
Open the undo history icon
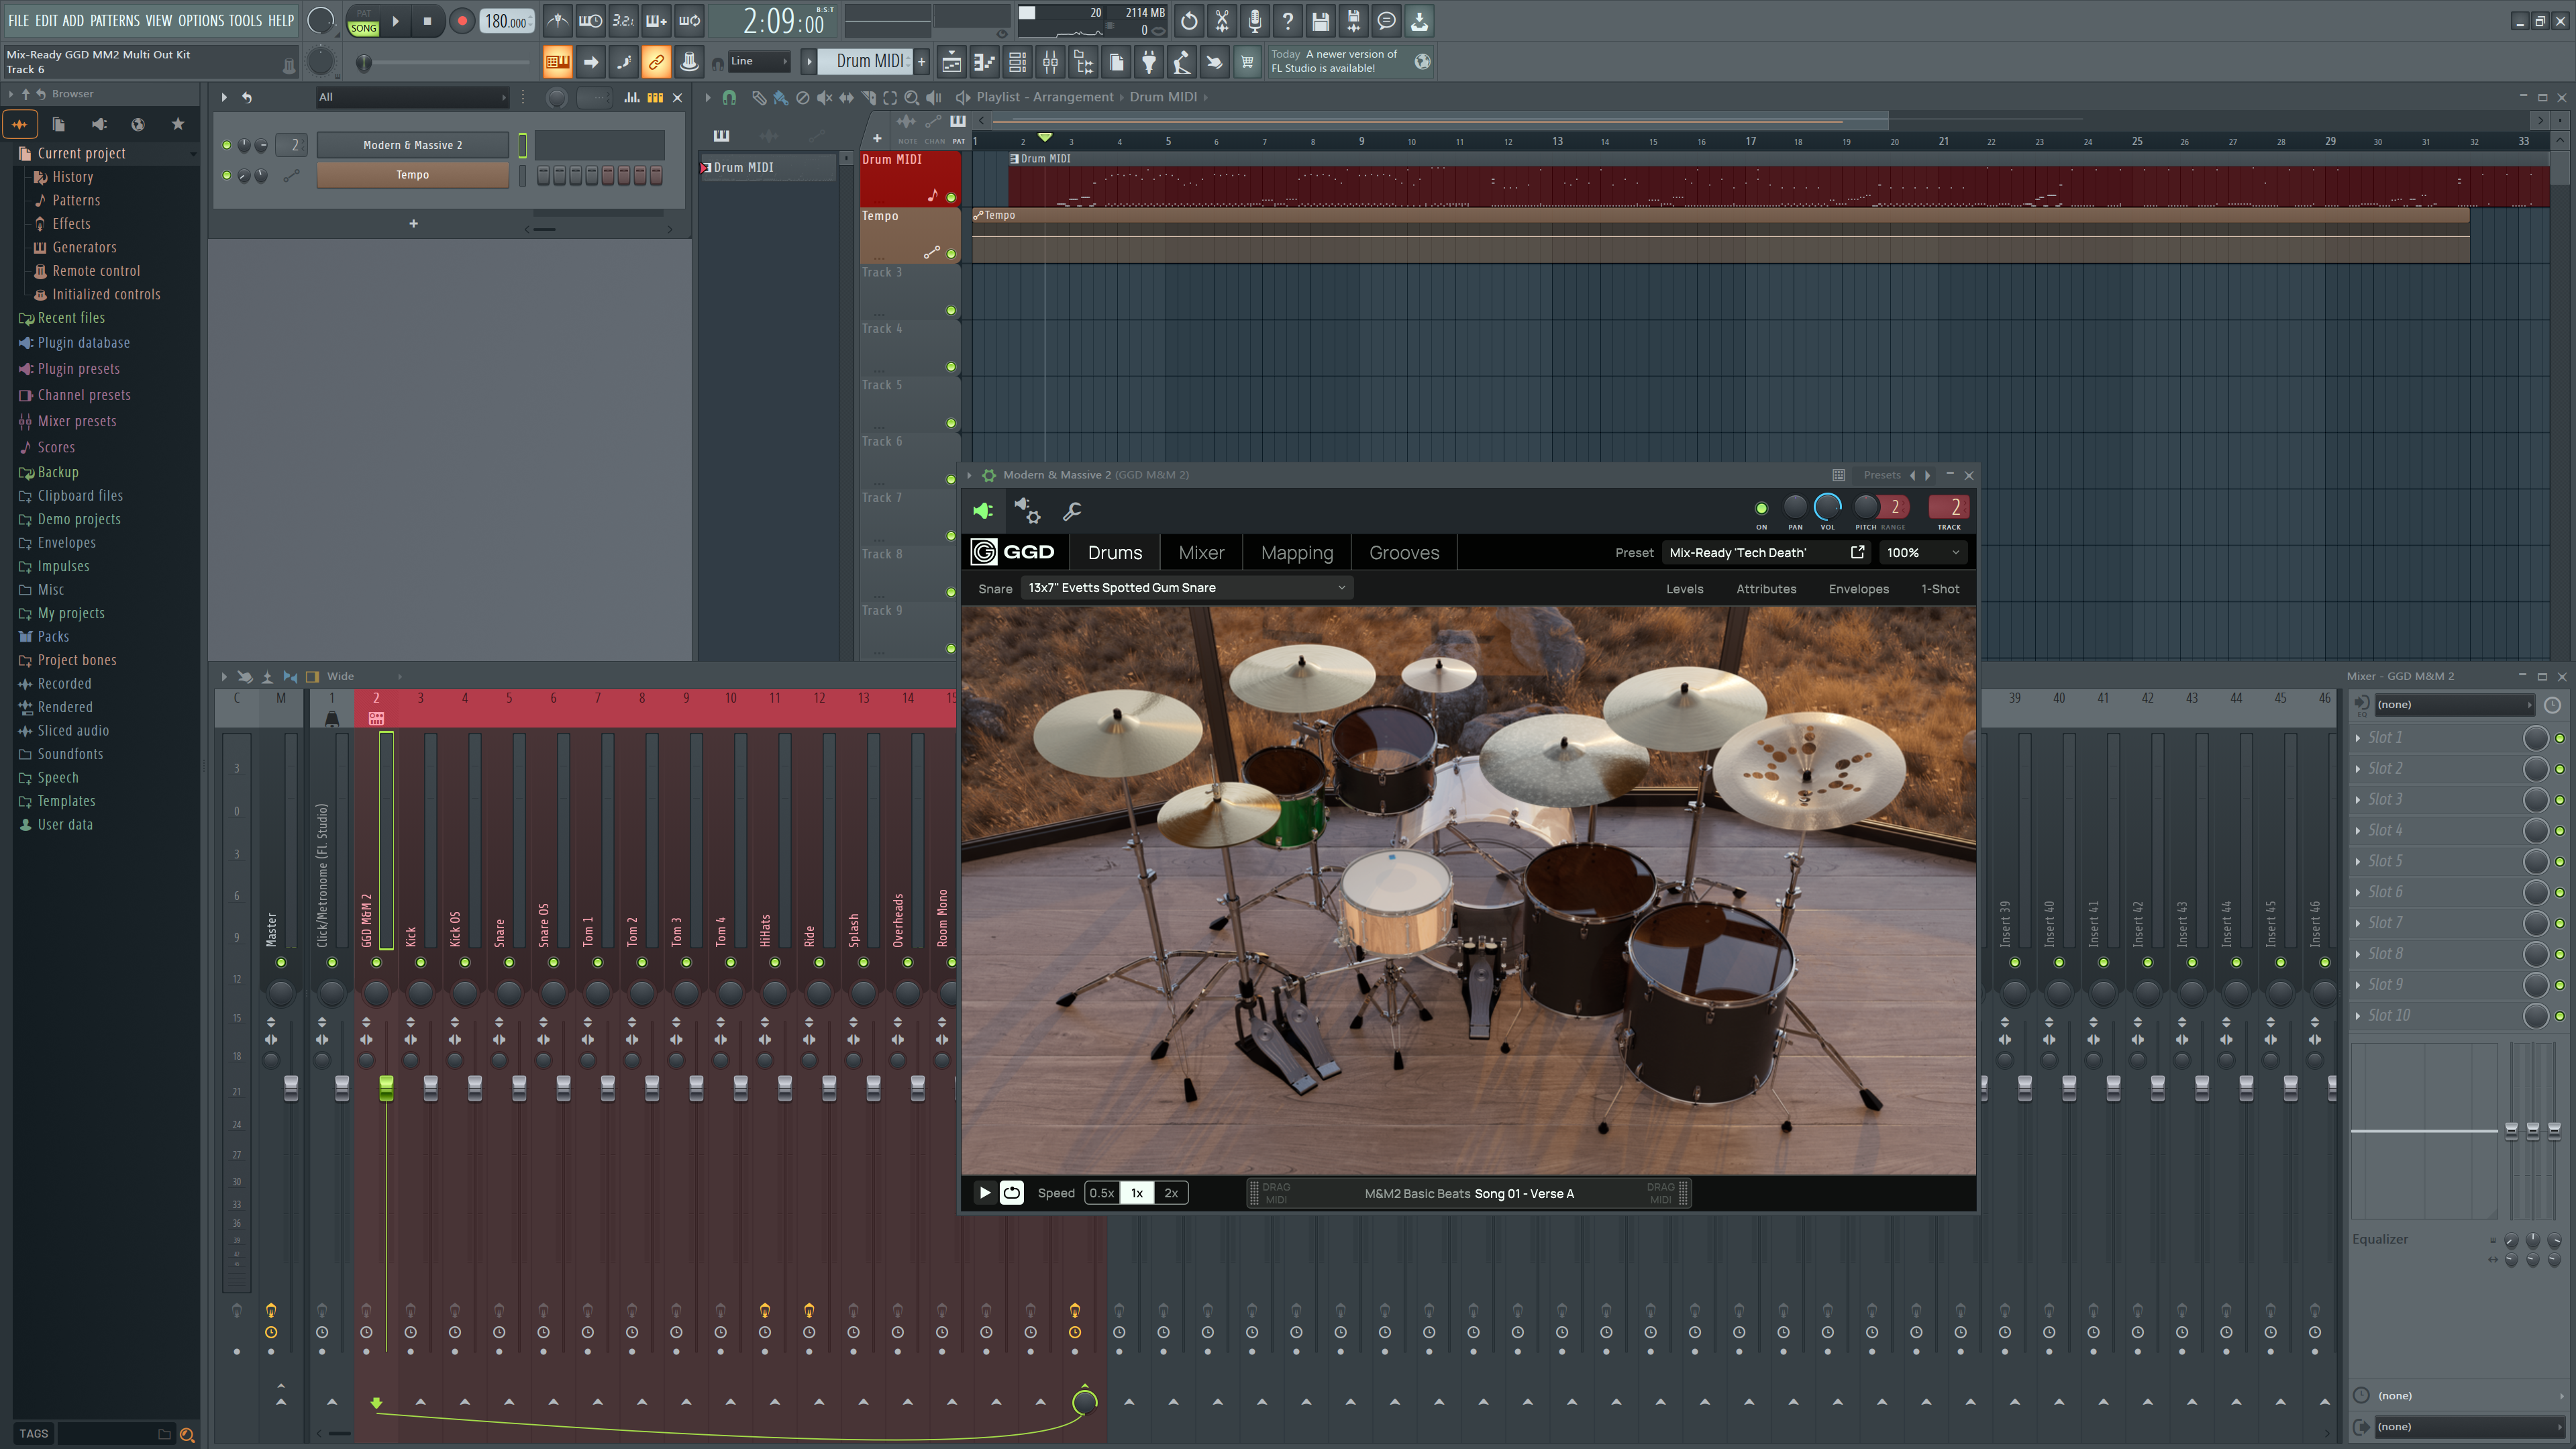[x=1188, y=21]
